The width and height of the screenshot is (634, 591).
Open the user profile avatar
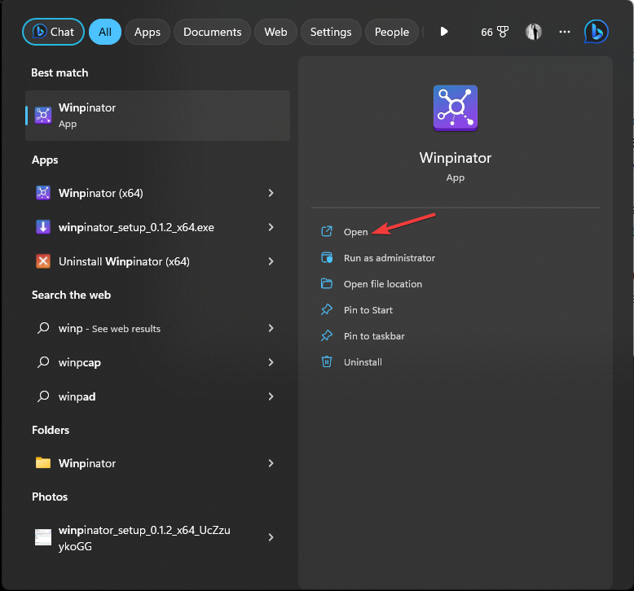coord(533,32)
